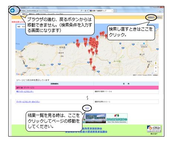Screen dimensions: 174x144
Task: Switch map type to 地図 view
Action: coord(19,26)
